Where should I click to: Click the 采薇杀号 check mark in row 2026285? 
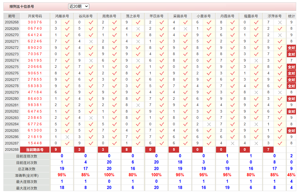[185, 131]
